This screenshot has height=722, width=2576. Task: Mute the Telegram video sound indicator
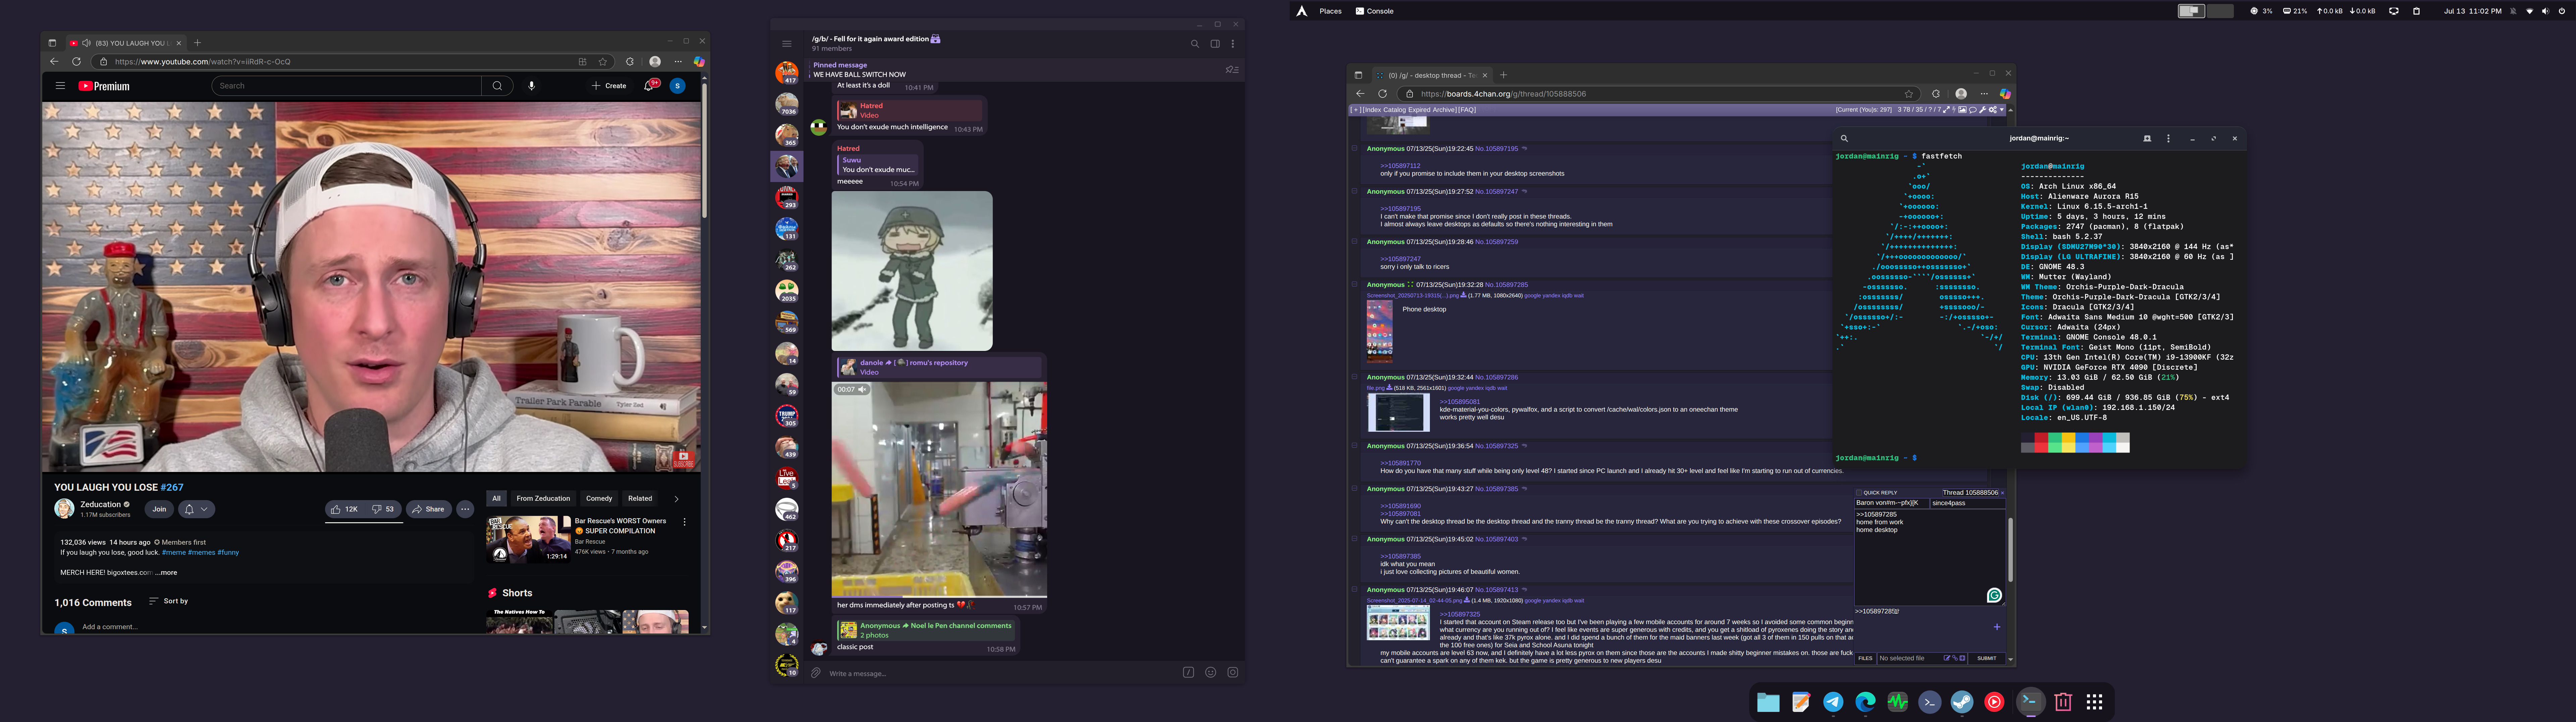pyautogui.click(x=862, y=389)
